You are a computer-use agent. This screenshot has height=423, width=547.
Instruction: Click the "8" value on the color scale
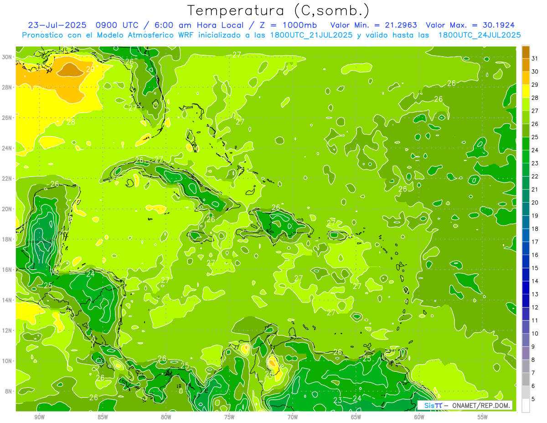533,360
